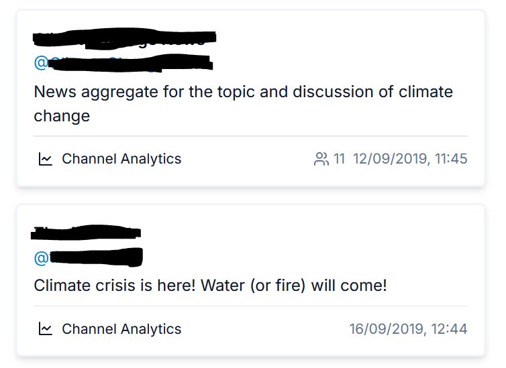The image size is (506, 368).
Task: Click the redacted channel name in the first card
Action: click(124, 39)
